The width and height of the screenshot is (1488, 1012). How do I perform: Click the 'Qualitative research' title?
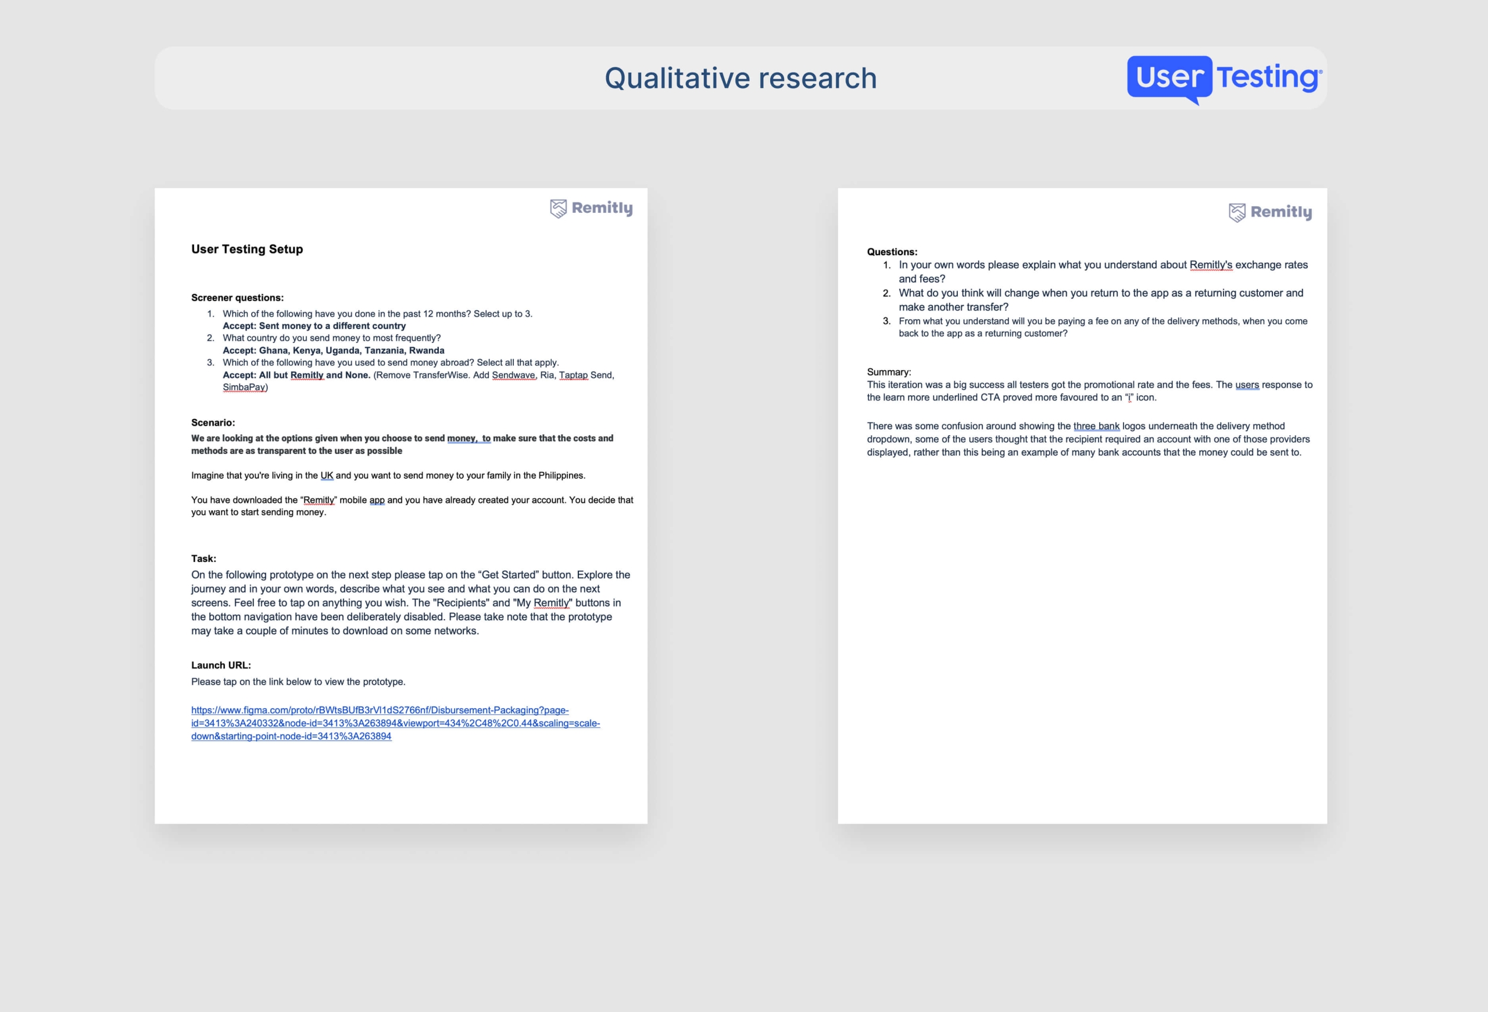coord(740,78)
